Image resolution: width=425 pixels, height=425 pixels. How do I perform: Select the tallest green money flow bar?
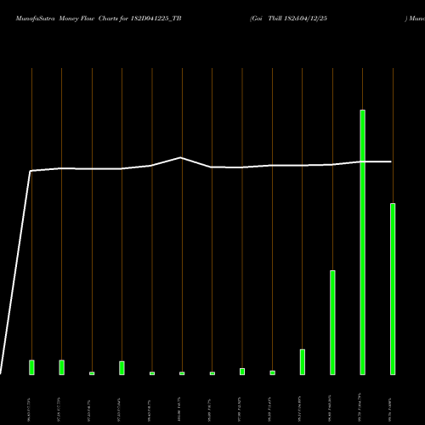tap(362, 242)
